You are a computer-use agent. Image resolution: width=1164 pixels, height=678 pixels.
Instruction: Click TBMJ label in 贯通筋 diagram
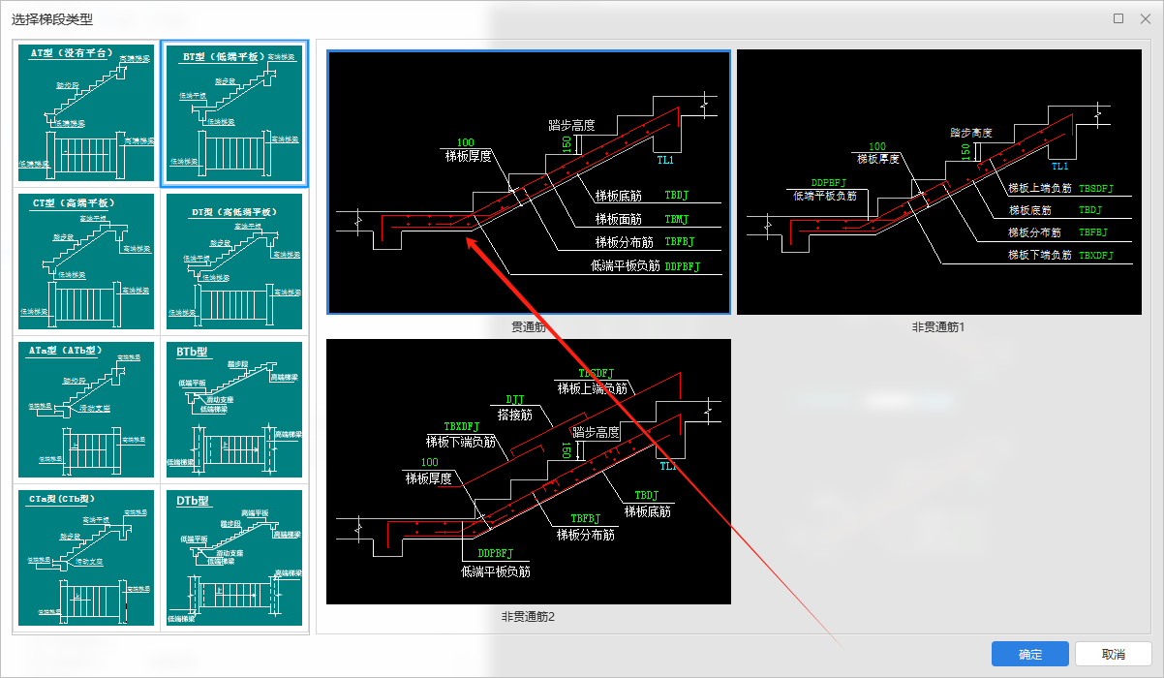pos(676,219)
